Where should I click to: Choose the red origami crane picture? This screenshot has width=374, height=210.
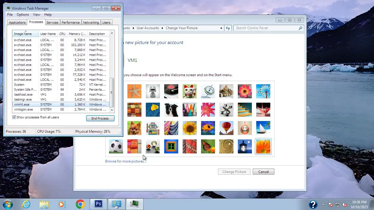click(263, 110)
